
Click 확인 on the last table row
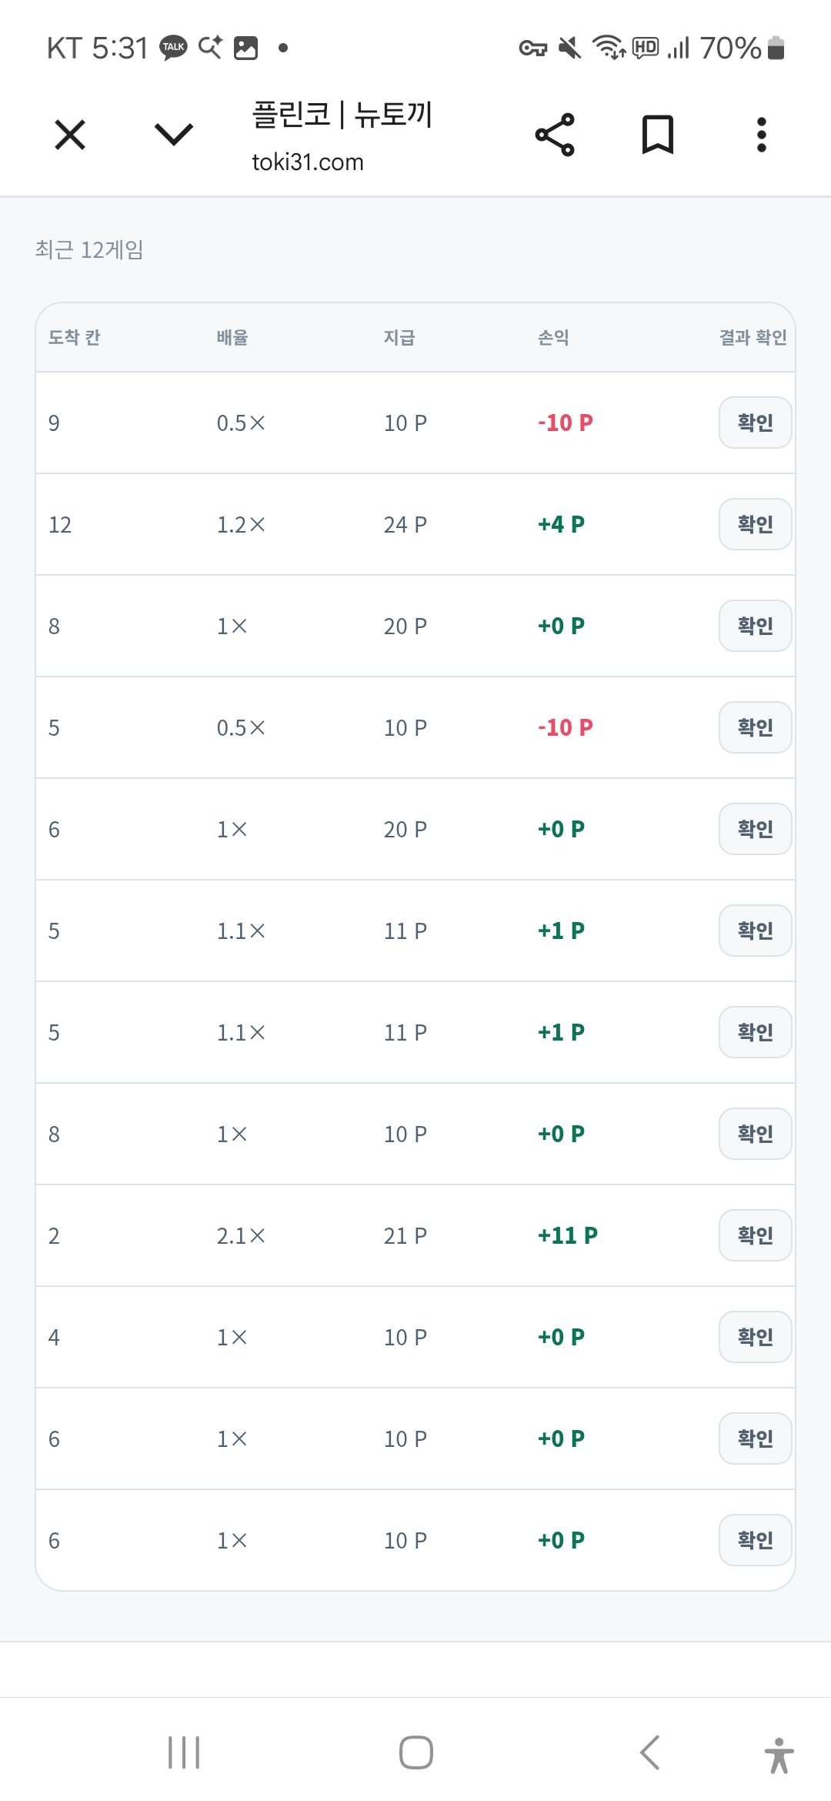(755, 1540)
